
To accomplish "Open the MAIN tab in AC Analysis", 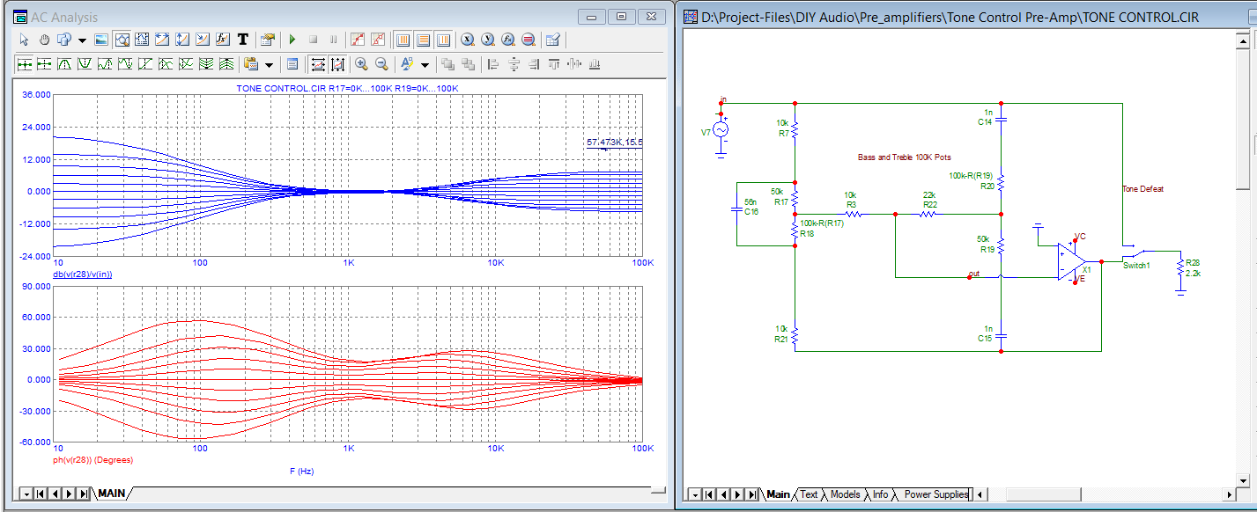I will coord(112,494).
